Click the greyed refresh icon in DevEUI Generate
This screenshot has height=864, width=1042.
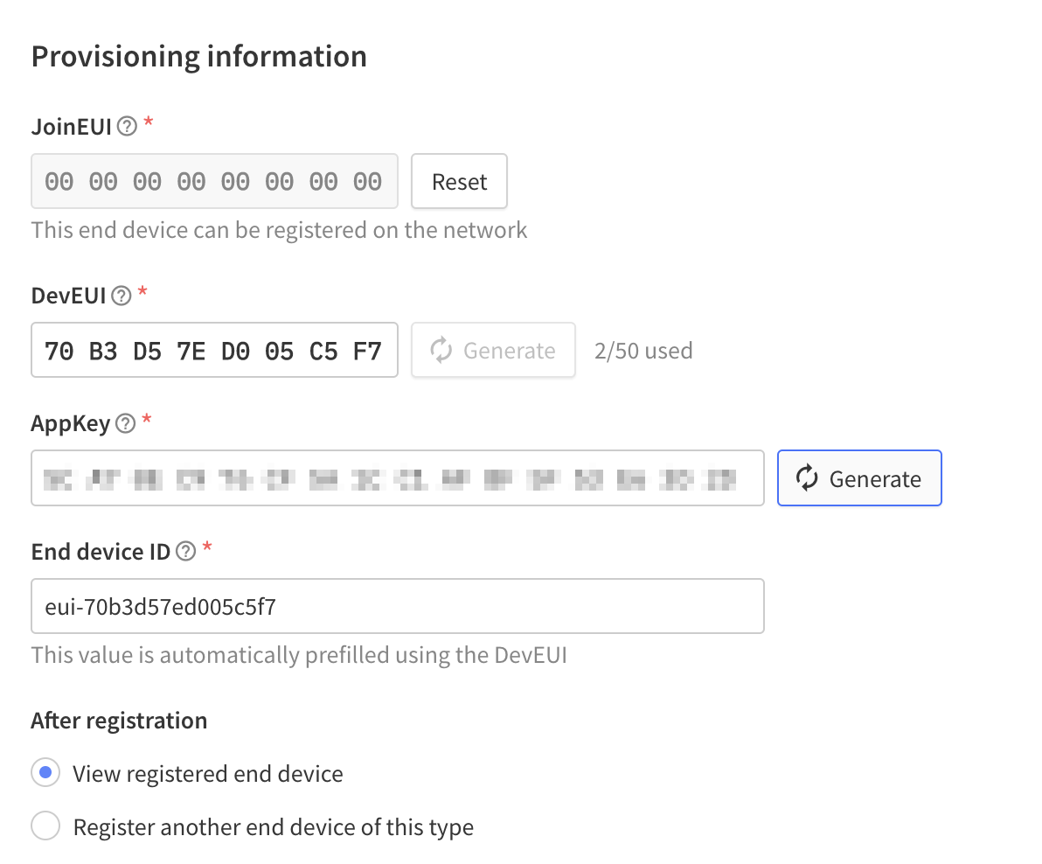click(441, 351)
